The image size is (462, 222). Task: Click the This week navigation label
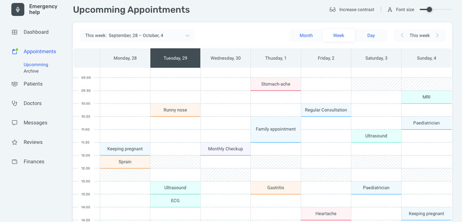pos(420,35)
